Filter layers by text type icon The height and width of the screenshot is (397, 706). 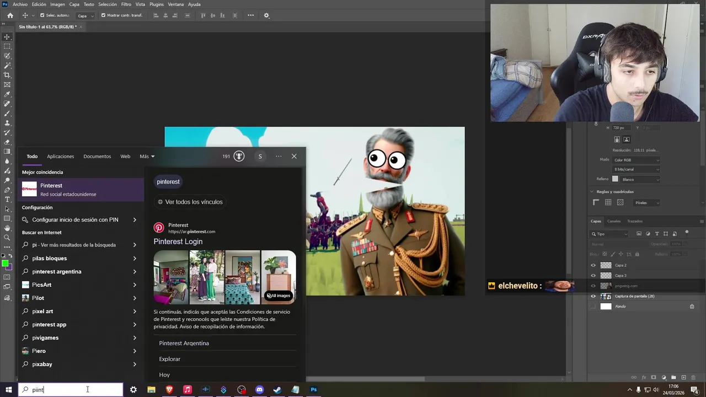point(657,234)
